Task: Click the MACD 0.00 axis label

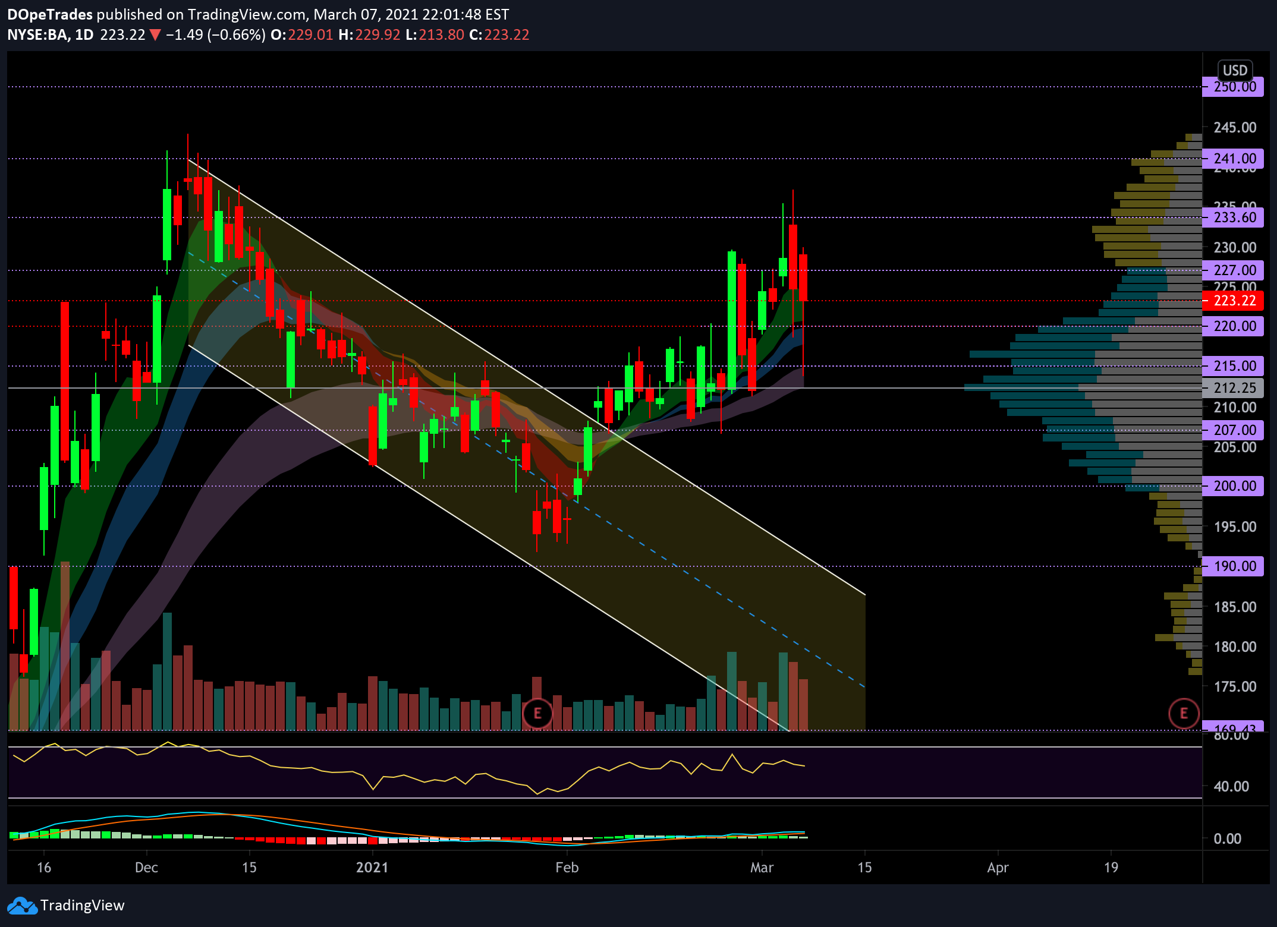Action: (x=1227, y=838)
